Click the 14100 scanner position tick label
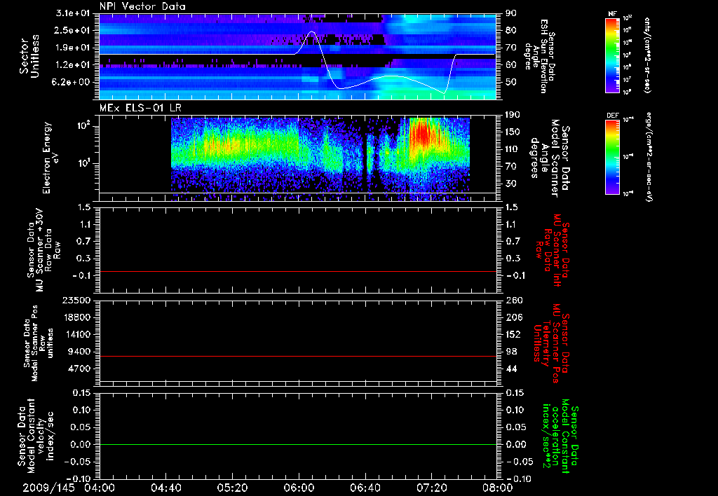This screenshot has height=496, width=718. click(77, 334)
